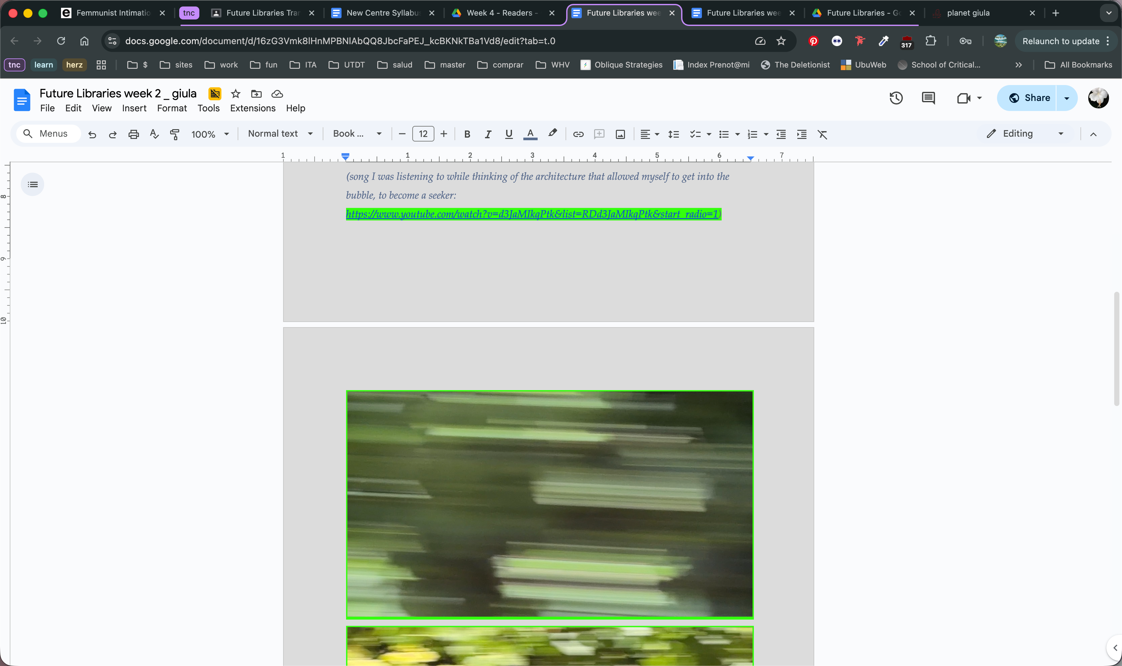Click the clear formatting icon
This screenshot has width=1122, height=666.
pos(822,134)
